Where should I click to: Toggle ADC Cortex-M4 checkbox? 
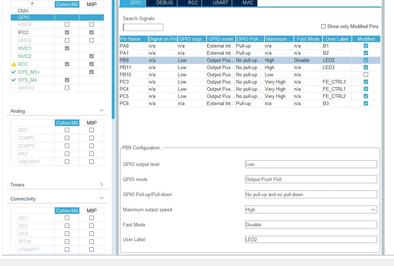pos(67,130)
